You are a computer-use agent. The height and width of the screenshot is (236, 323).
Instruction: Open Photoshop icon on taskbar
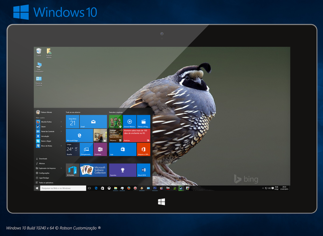click(155, 188)
